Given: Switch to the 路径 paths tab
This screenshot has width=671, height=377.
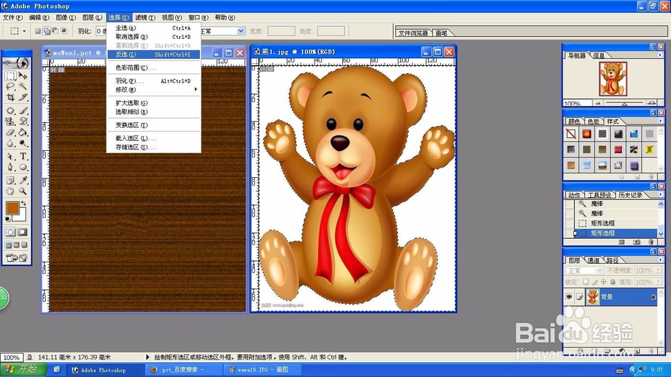Looking at the screenshot, I should click(x=613, y=260).
